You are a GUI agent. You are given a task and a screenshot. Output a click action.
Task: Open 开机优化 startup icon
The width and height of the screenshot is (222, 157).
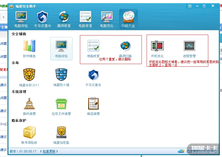coord(157,49)
